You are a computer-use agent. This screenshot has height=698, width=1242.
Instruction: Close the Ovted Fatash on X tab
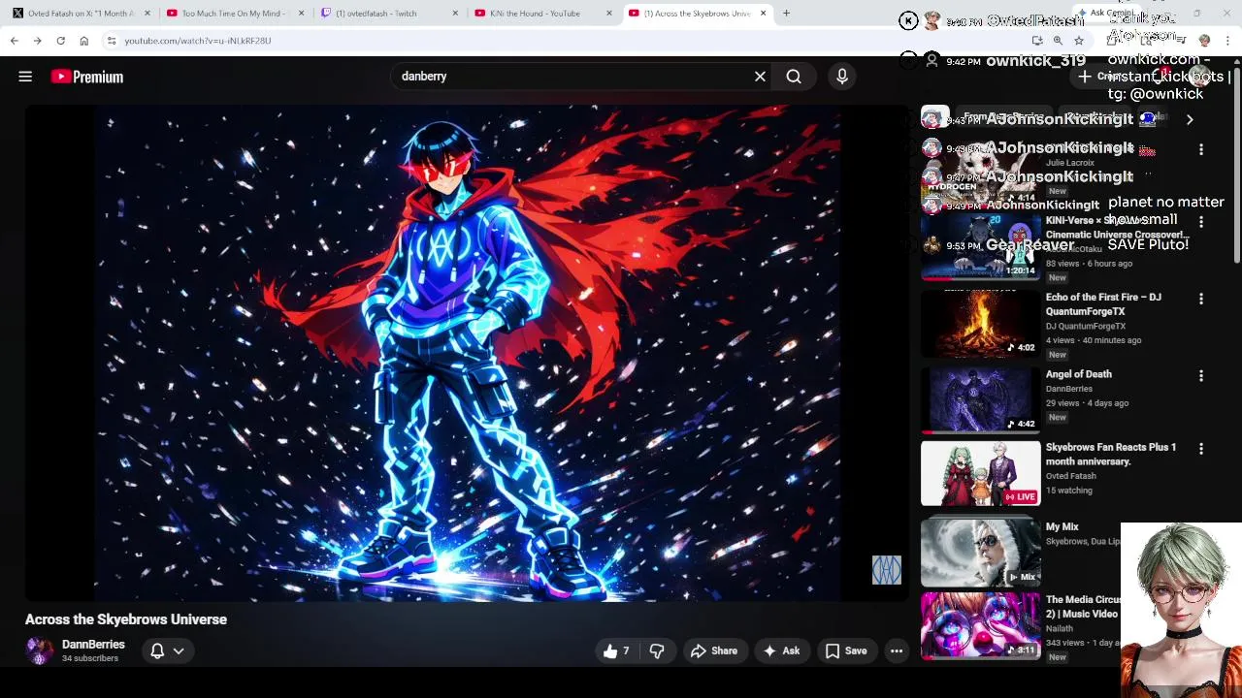coord(147,14)
